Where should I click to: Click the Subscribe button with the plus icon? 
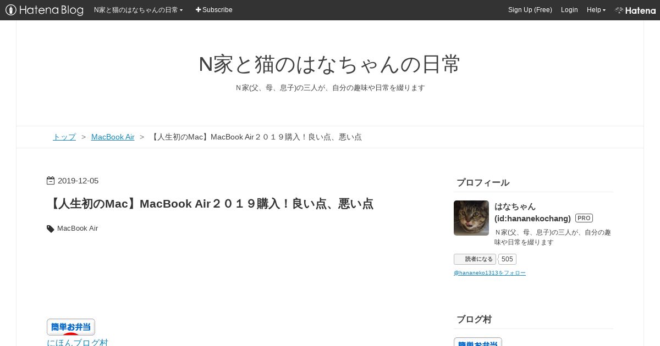click(214, 10)
